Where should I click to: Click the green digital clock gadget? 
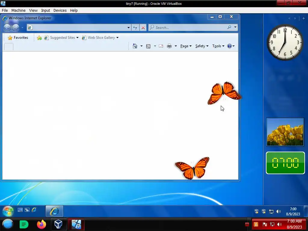click(x=285, y=163)
